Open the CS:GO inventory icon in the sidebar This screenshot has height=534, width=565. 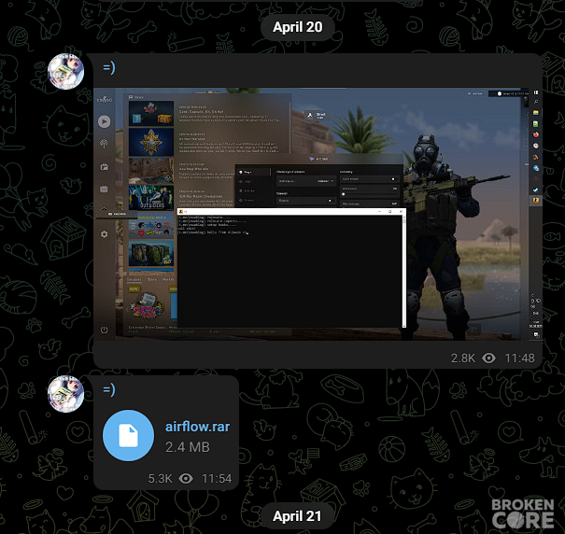(105, 167)
